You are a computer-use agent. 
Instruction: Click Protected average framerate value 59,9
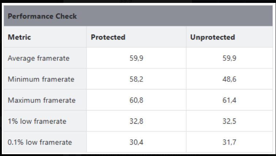pos(136,58)
